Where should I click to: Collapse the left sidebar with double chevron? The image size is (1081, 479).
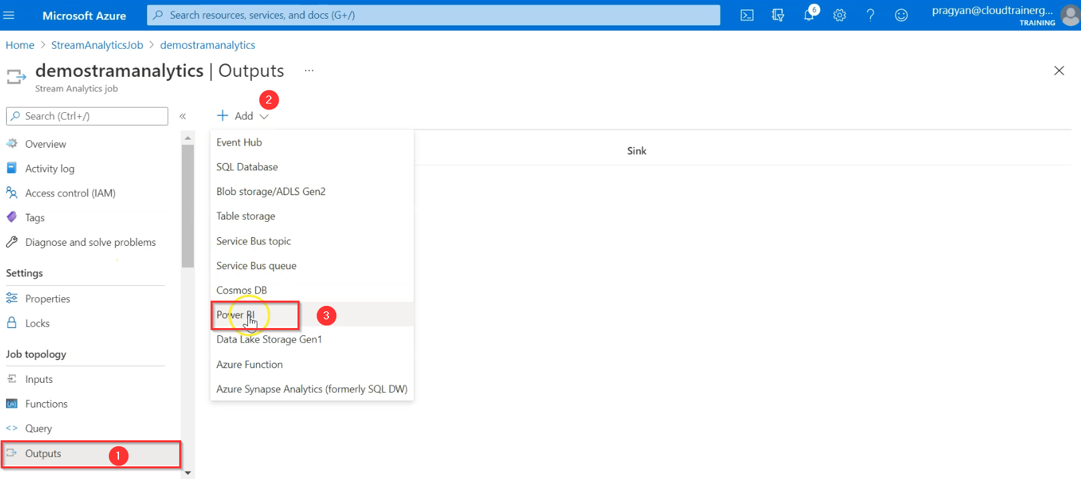[183, 116]
